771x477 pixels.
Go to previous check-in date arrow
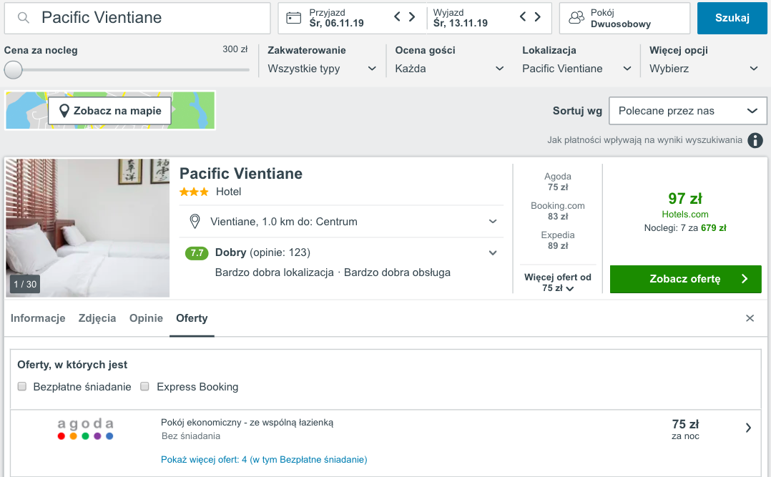click(398, 17)
